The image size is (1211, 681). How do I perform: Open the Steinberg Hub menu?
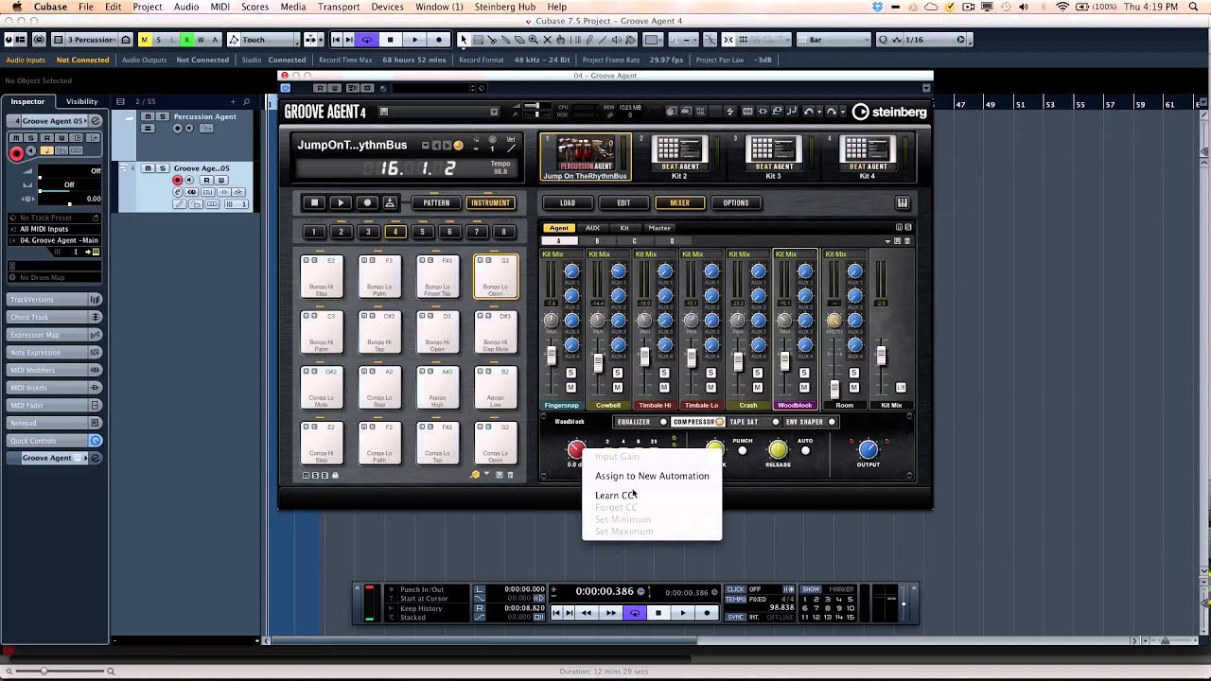pos(504,7)
